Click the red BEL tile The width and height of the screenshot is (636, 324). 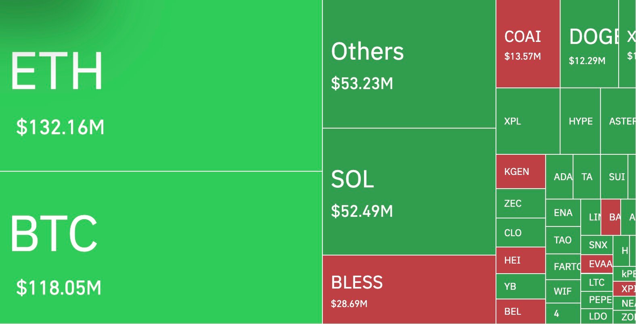[521, 312]
